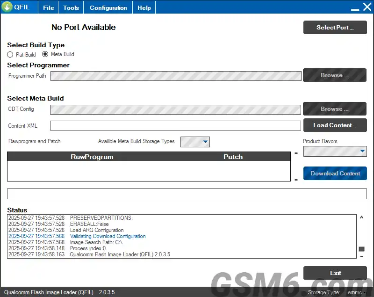Screen dimensions: 374x297
Task: Click the Load Content button
Action: point(335,125)
